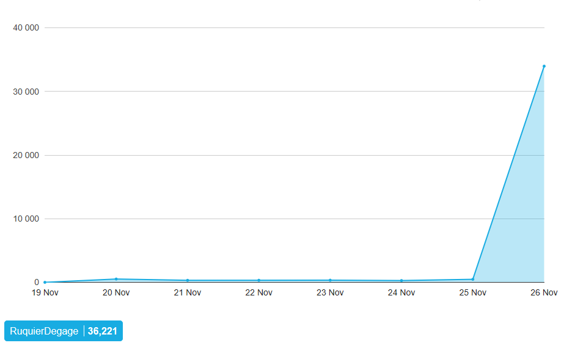The height and width of the screenshot is (351, 575).
Task: Click the 22 Nov x-axis date label
Action: pyautogui.click(x=259, y=292)
